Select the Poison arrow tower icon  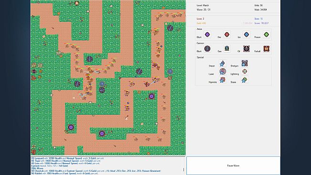click(267, 35)
